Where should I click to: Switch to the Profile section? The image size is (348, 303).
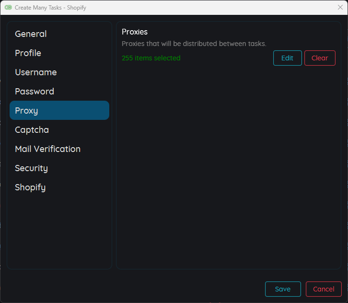[x=28, y=53]
